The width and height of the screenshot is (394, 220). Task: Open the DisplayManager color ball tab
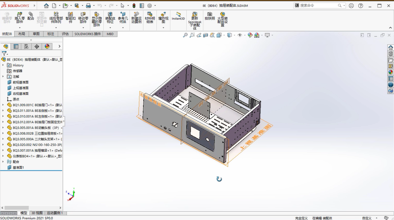(x=47, y=46)
